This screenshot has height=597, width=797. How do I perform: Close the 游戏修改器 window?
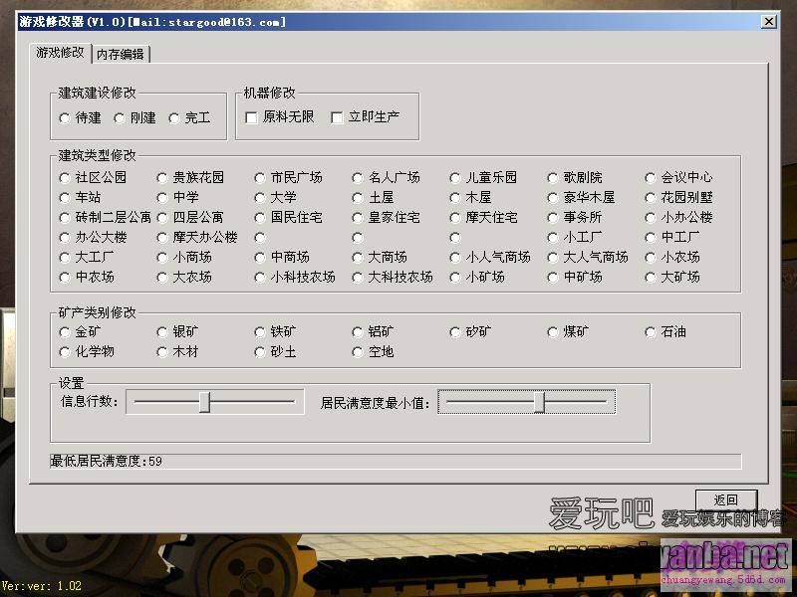(x=768, y=22)
